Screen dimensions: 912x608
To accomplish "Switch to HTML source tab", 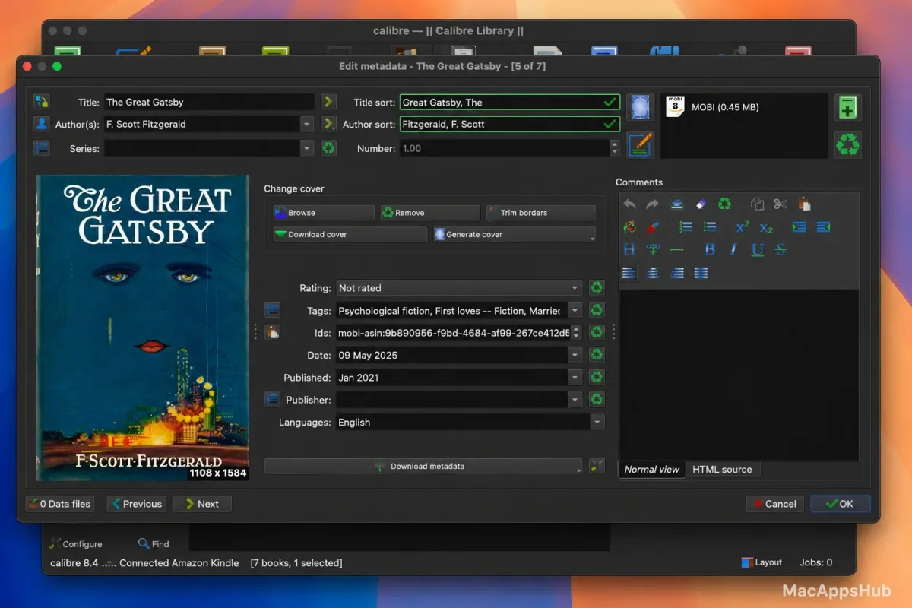I will (722, 469).
